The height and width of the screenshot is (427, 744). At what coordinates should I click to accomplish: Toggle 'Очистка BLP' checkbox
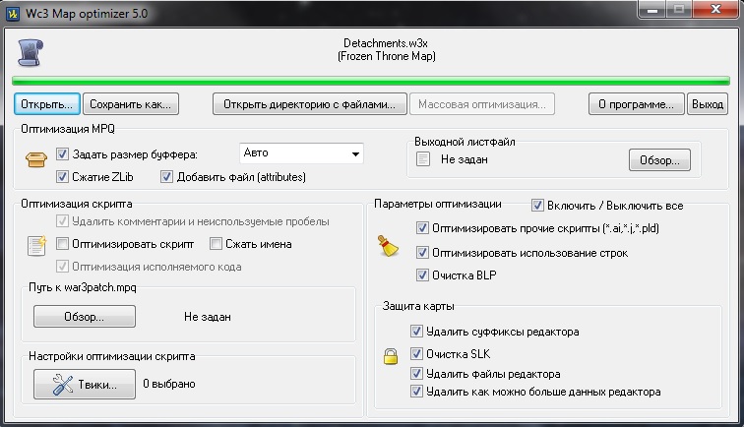pyautogui.click(x=422, y=275)
